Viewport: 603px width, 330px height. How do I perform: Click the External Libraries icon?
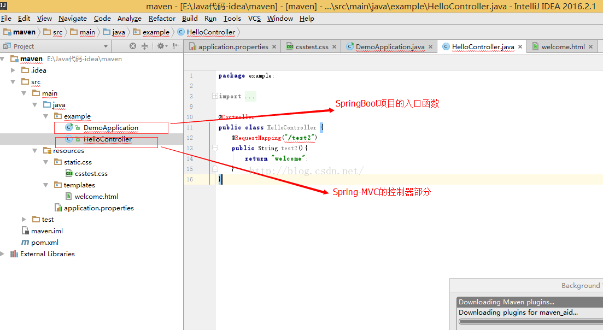click(x=14, y=254)
